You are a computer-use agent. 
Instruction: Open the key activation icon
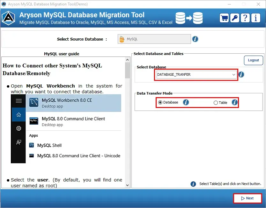point(235,18)
